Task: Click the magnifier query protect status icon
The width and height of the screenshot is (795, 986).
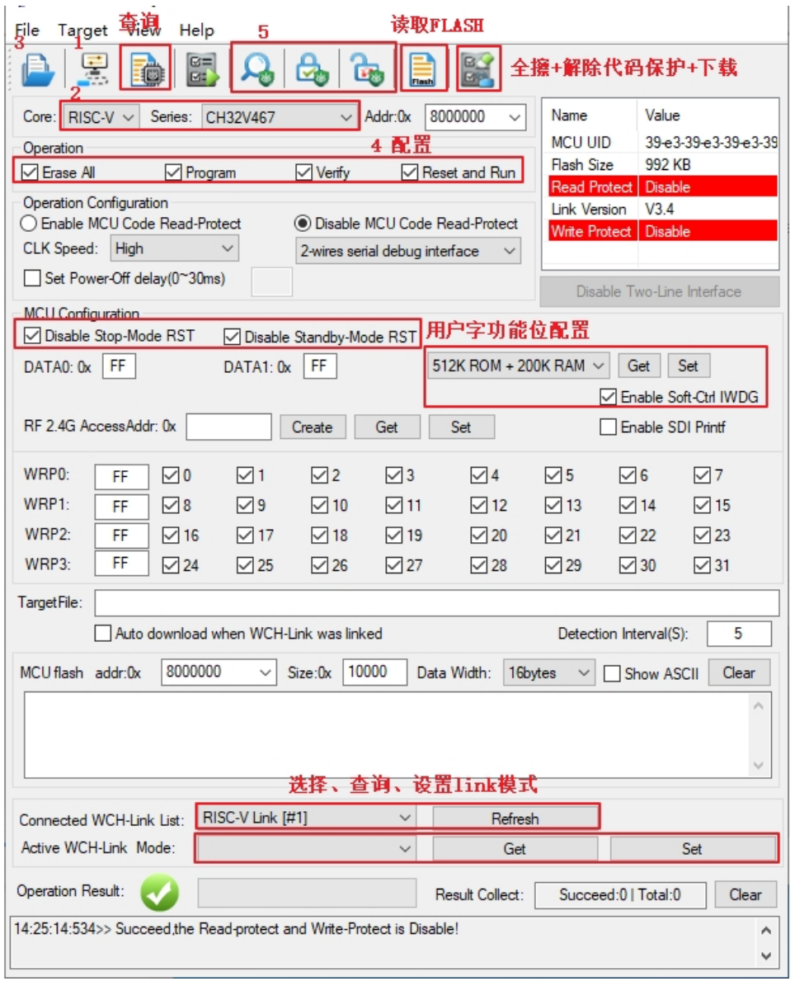Action: pos(257,69)
